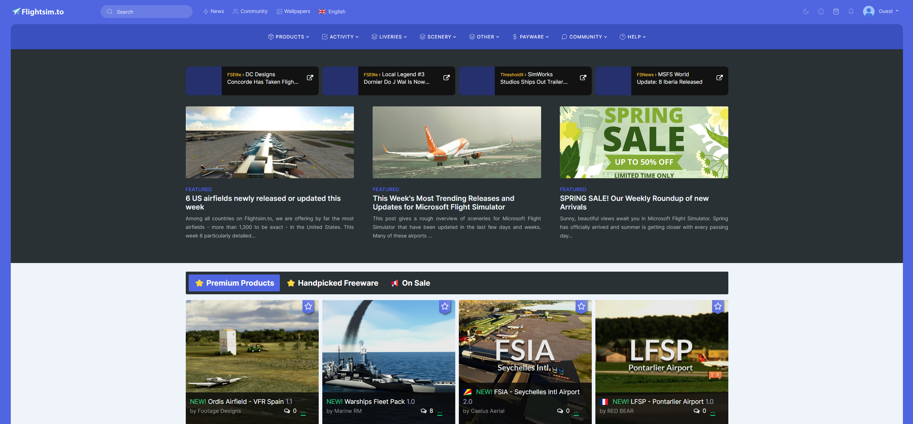The height and width of the screenshot is (424, 913).
Task: Show notifications via the bell icon
Action: coord(851,11)
